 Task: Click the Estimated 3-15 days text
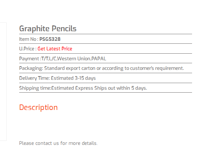[x=73, y=78]
